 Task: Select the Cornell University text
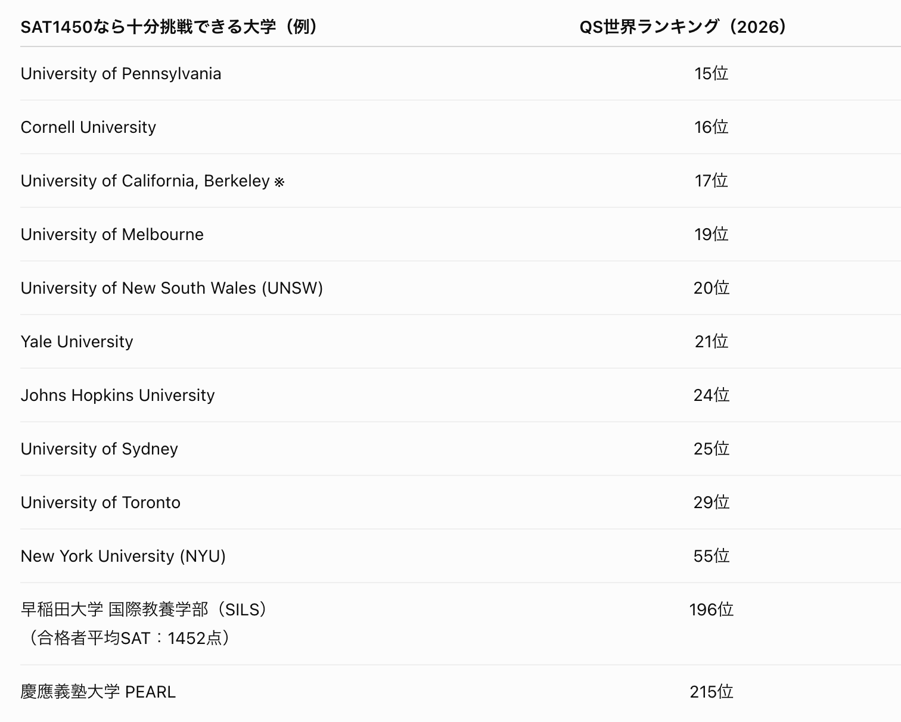[x=88, y=127]
